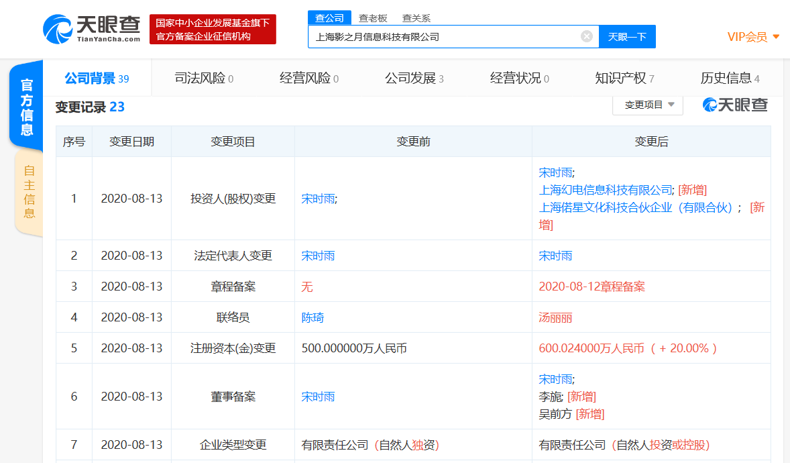Select the 官方信息 side tab
The width and height of the screenshot is (790, 463).
pos(27,107)
